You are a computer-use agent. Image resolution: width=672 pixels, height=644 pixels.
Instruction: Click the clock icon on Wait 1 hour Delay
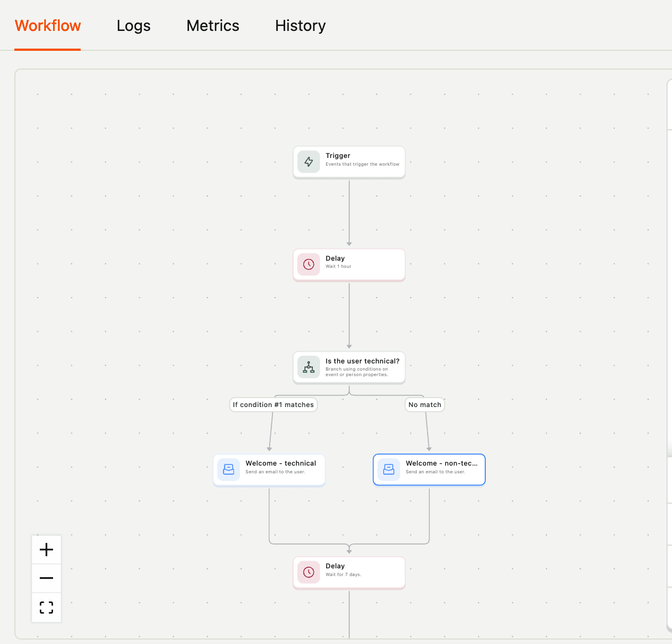point(308,264)
